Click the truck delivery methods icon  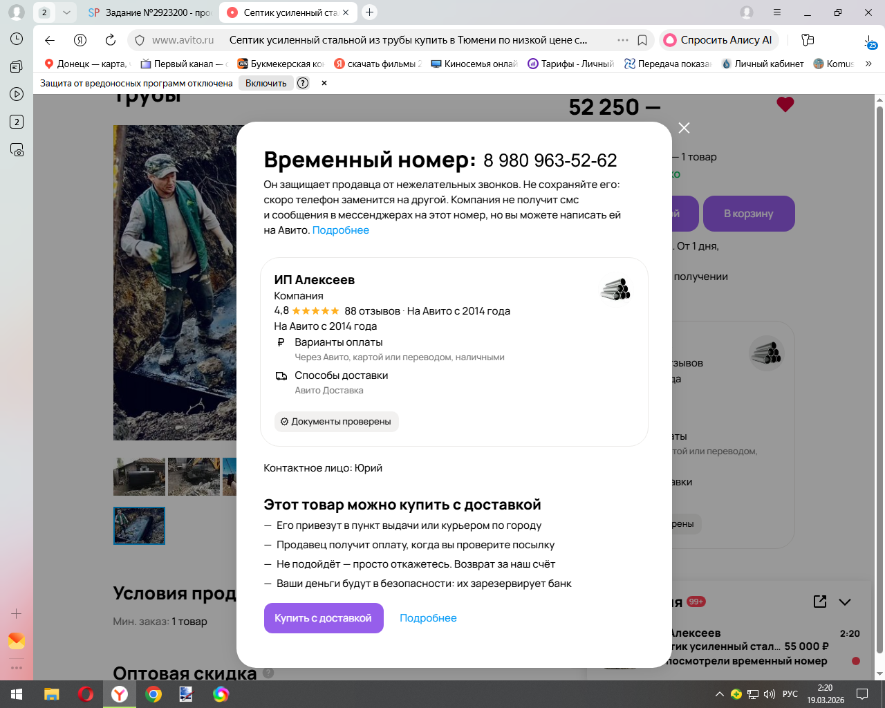(281, 376)
